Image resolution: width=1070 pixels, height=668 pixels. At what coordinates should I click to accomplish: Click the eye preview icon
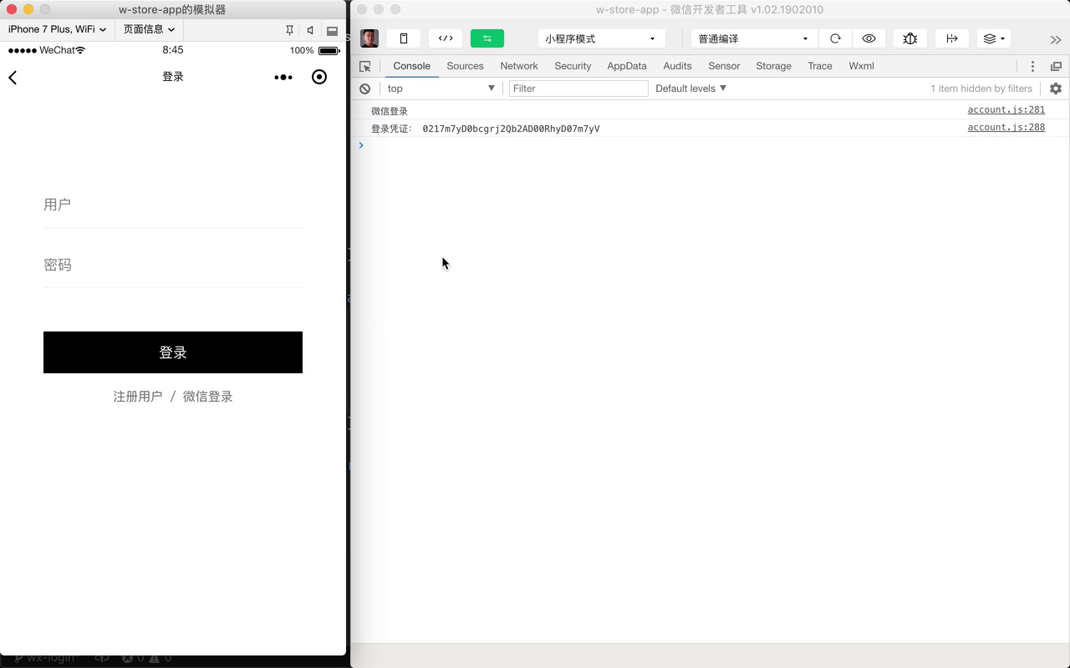(x=869, y=38)
